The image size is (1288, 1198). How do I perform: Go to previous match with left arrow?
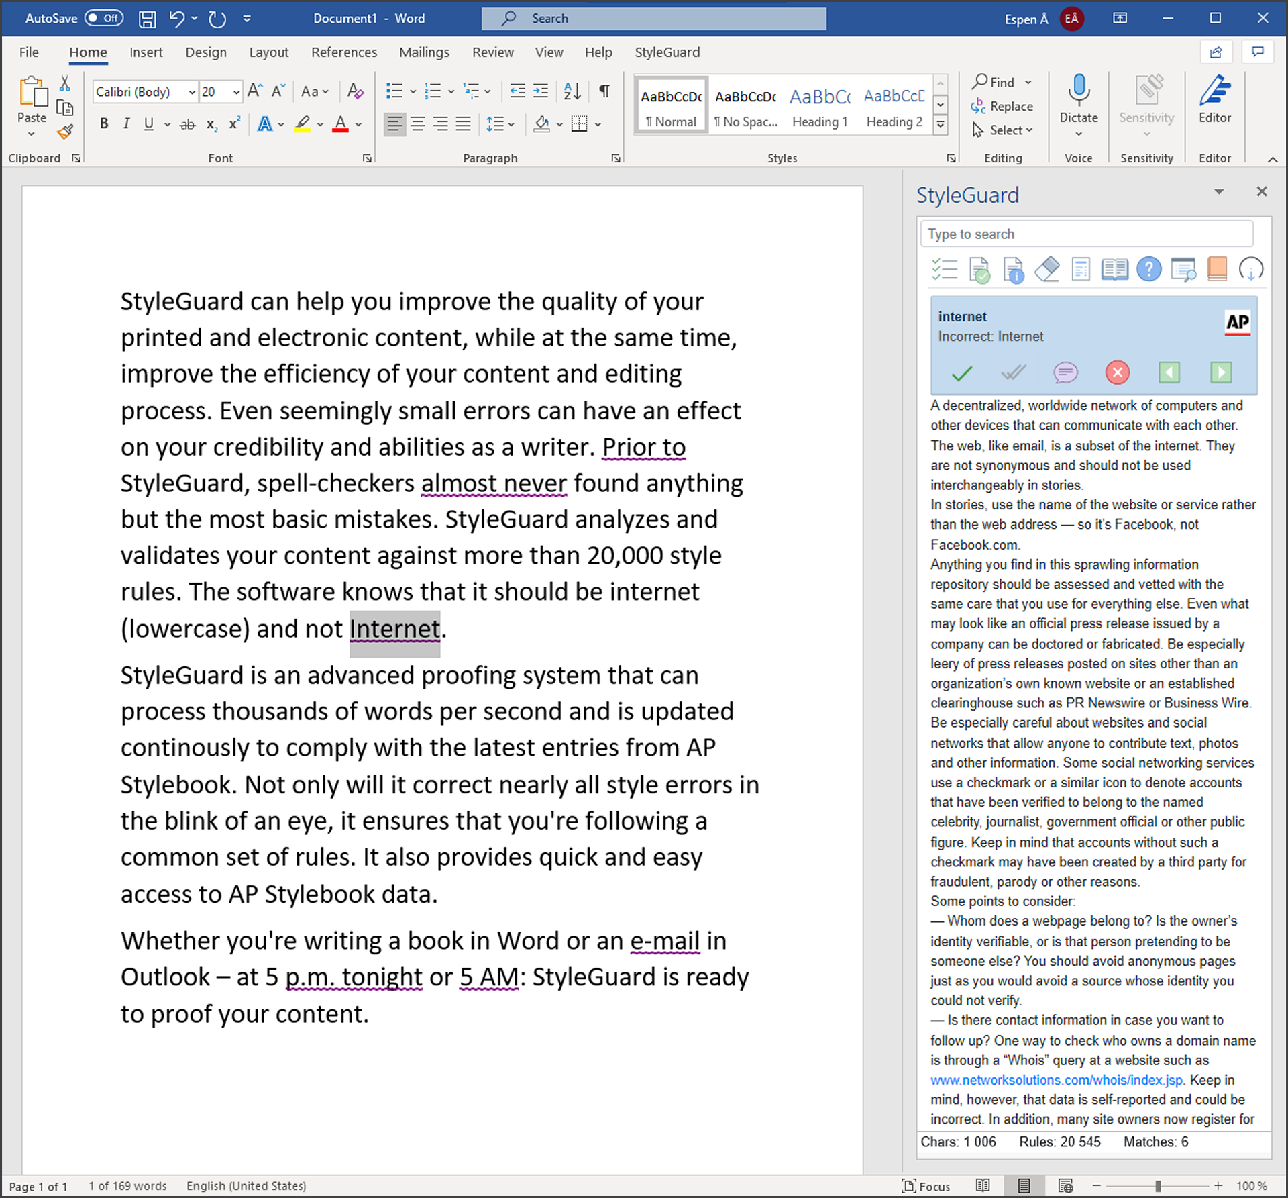coord(1169,372)
